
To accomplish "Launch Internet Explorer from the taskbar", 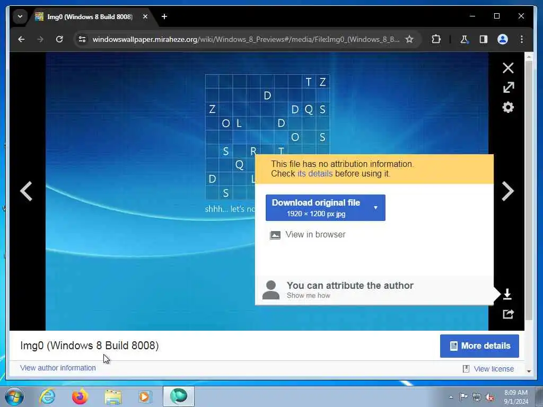I will click(x=47, y=396).
